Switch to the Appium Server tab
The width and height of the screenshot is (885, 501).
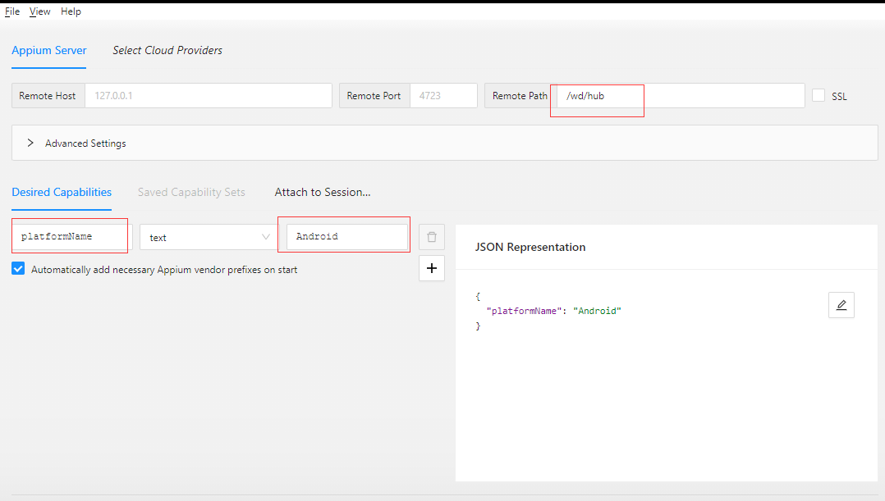(49, 50)
